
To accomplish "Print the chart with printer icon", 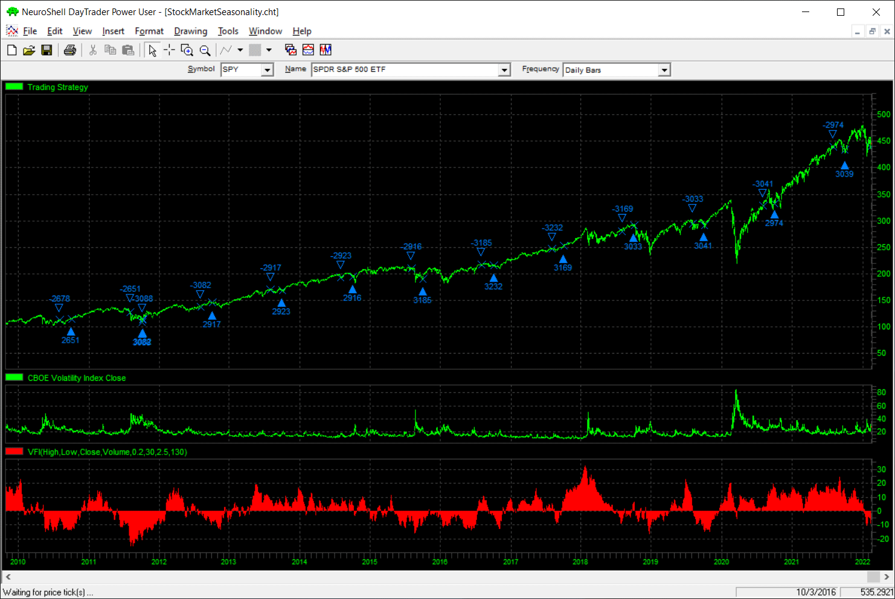I will click(x=70, y=50).
